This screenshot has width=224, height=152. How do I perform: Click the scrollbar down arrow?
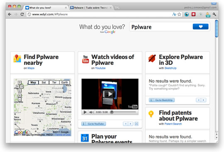pyautogui.click(x=217, y=138)
